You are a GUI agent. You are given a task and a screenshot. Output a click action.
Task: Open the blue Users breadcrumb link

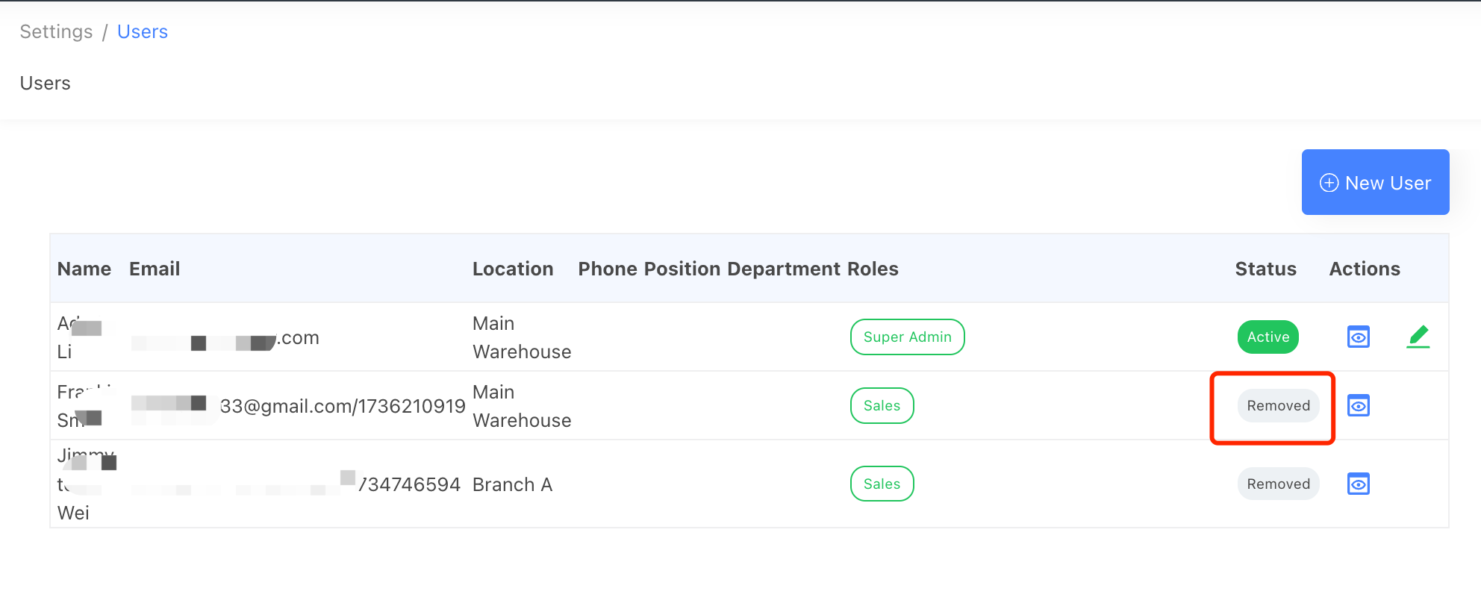tap(142, 32)
